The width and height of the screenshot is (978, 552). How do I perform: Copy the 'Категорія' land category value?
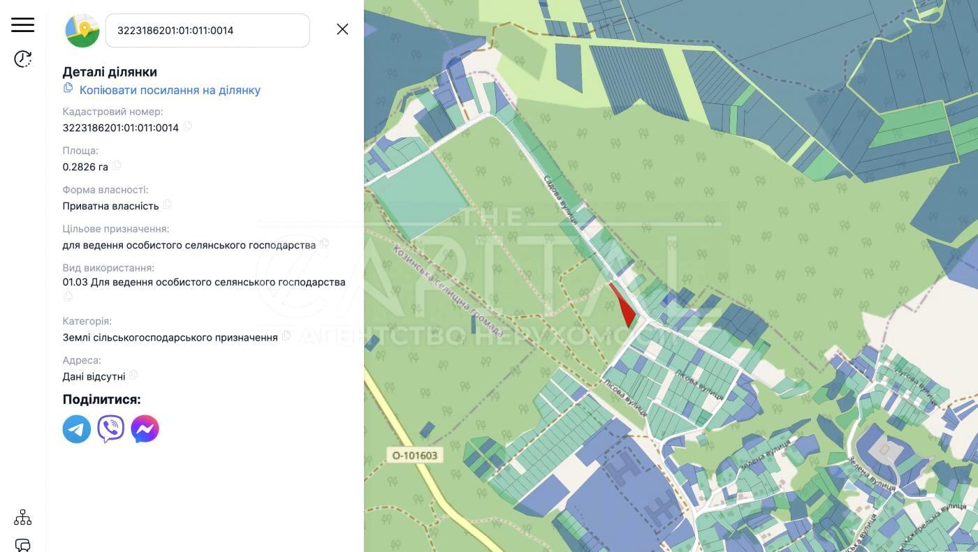point(286,336)
